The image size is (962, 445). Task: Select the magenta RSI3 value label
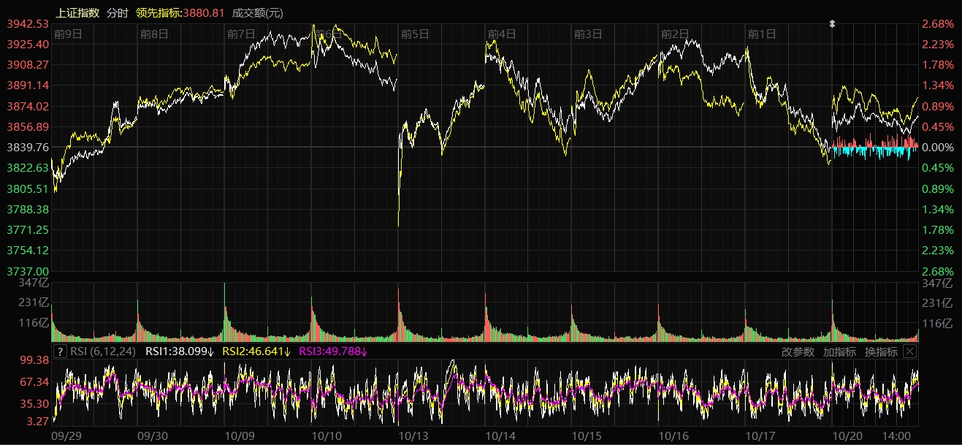(x=333, y=351)
